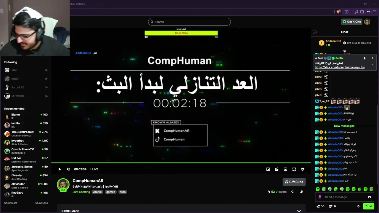Select the aura tag
The width and height of the screenshot is (379, 213).
point(123,192)
